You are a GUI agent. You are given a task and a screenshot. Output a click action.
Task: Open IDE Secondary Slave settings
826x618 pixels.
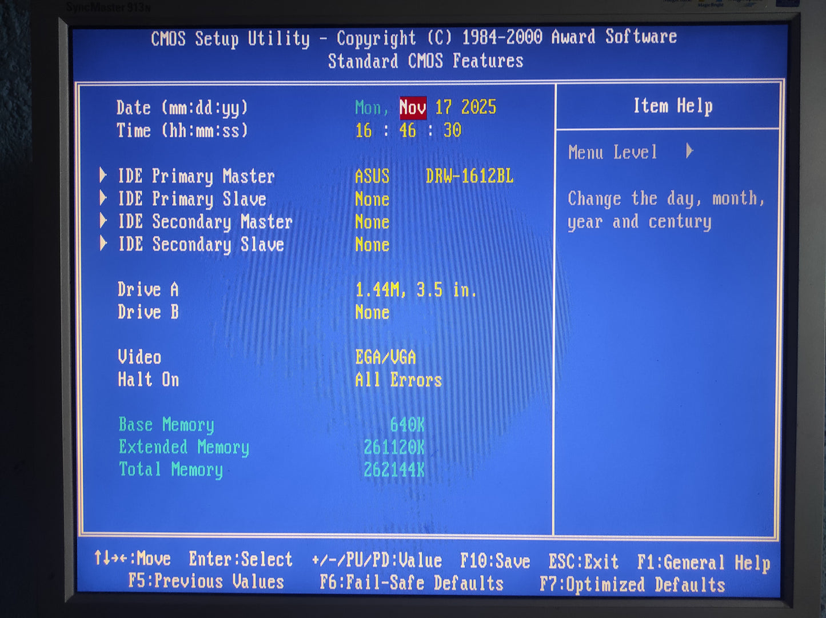click(201, 245)
